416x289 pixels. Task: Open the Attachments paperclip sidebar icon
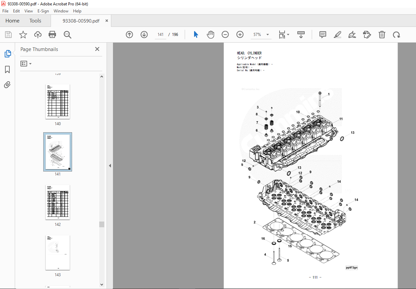click(7, 85)
